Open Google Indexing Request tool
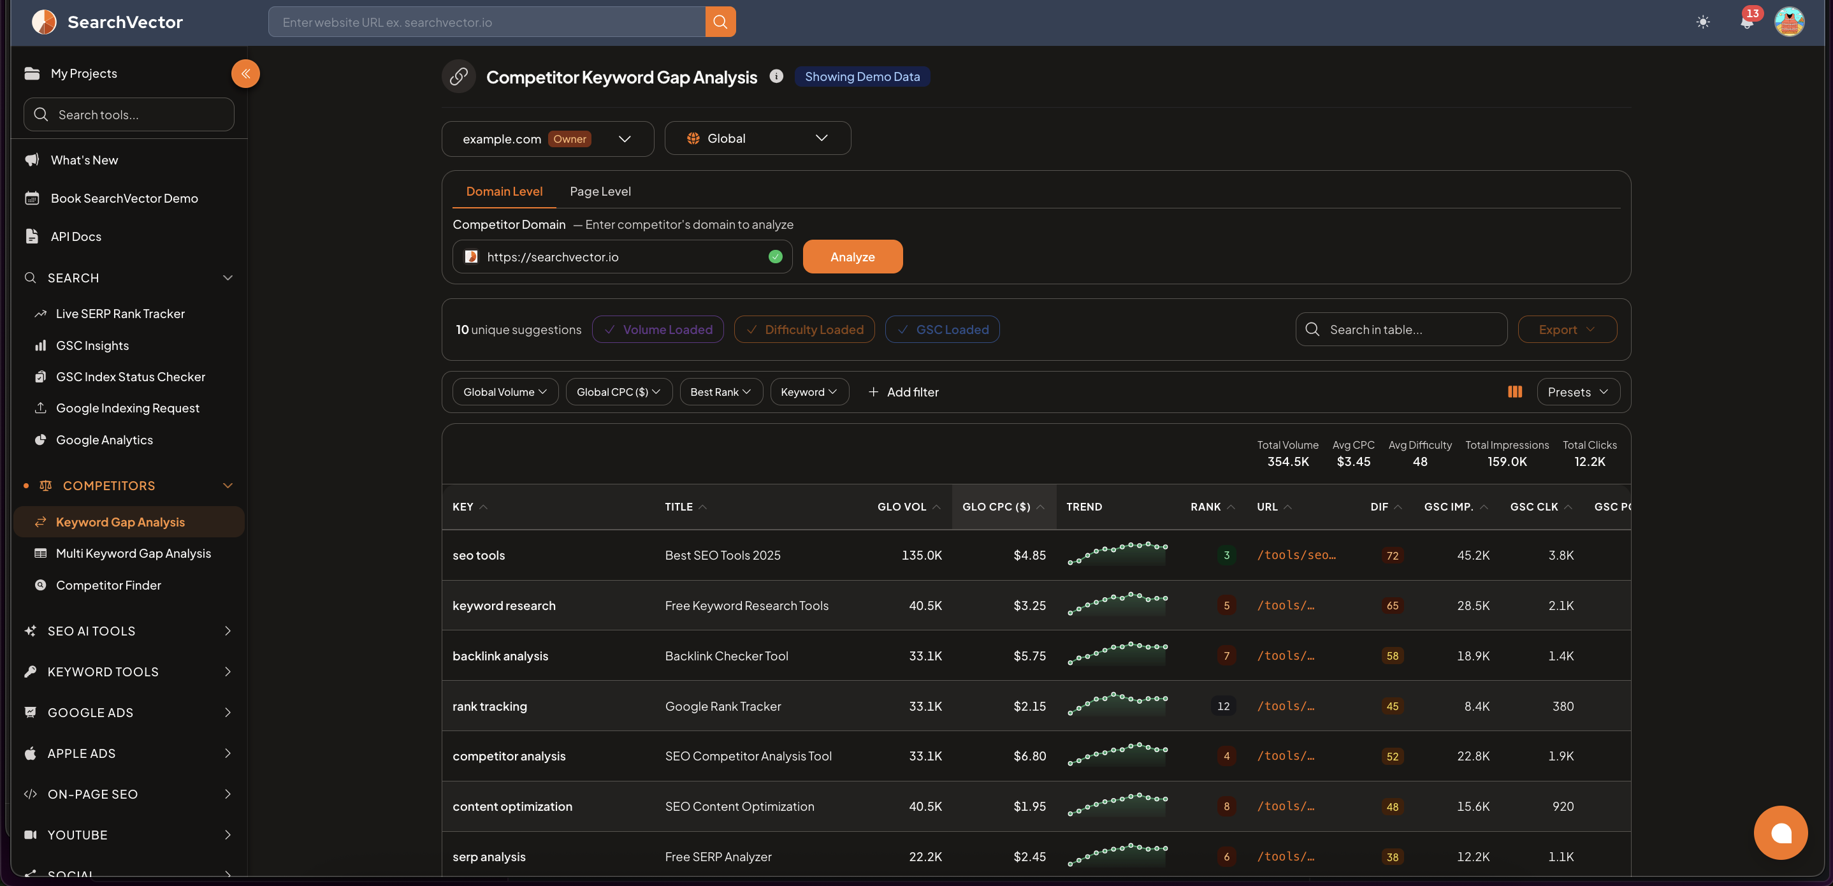Image resolution: width=1833 pixels, height=886 pixels. point(129,409)
